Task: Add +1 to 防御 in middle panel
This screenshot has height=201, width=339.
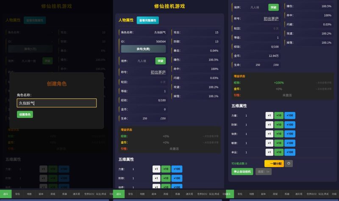Action: click(156, 178)
